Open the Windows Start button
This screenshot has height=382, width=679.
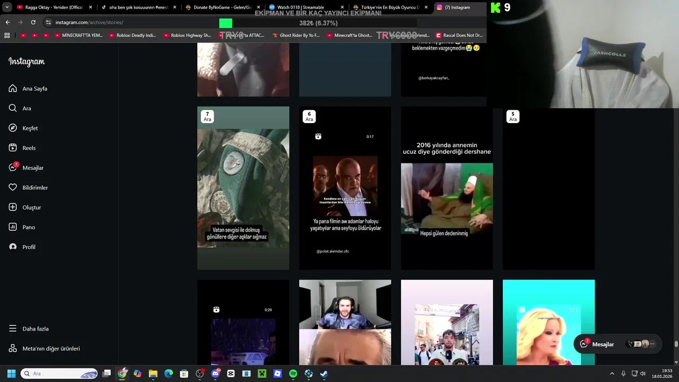click(11, 374)
